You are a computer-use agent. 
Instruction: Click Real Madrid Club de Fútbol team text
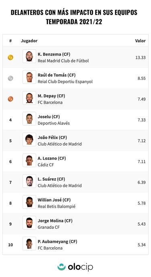[63, 61]
